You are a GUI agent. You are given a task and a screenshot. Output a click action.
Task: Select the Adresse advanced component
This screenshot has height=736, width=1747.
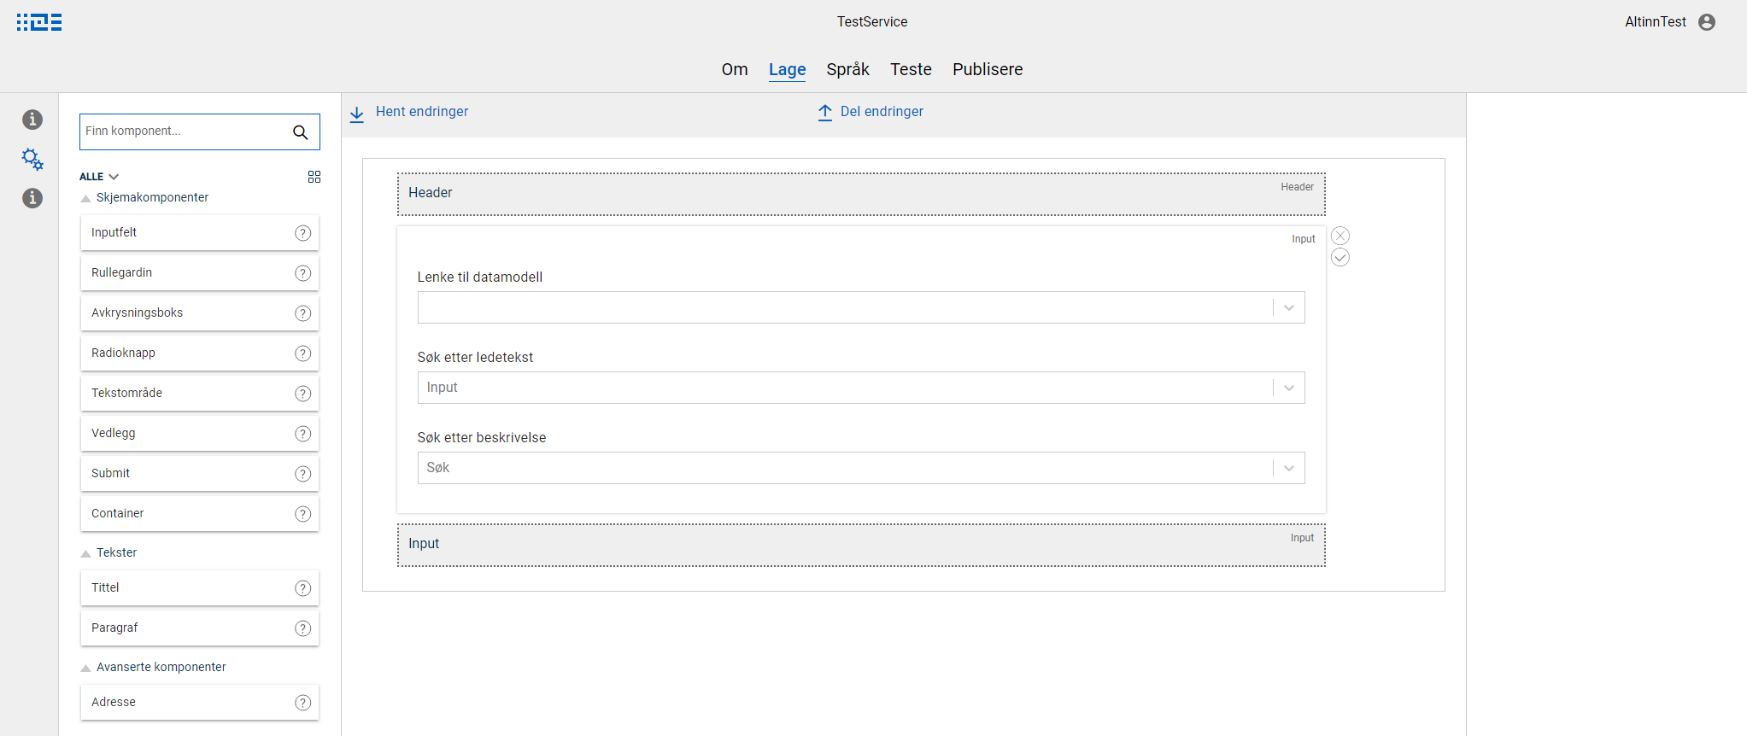pyautogui.click(x=200, y=703)
